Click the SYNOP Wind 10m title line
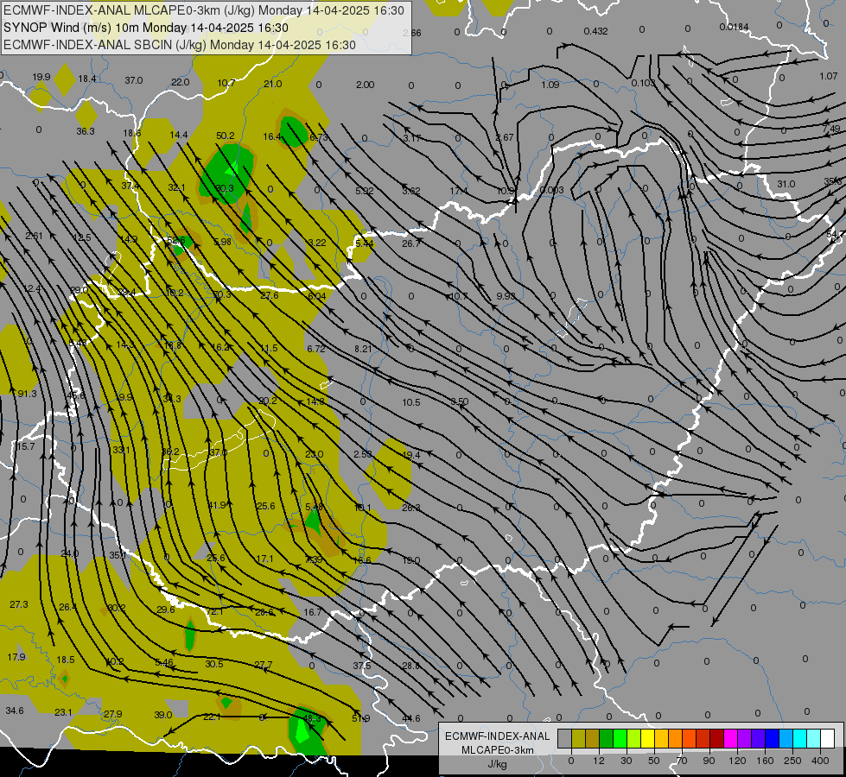 (x=146, y=28)
